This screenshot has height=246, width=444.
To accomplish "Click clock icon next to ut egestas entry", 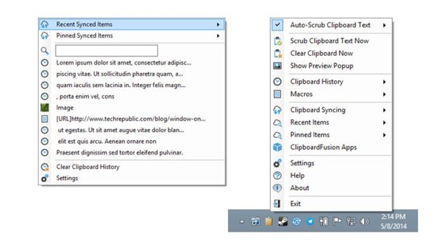I will coord(44,130).
